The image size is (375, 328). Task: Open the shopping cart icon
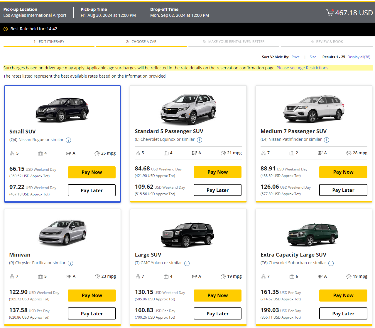330,12
